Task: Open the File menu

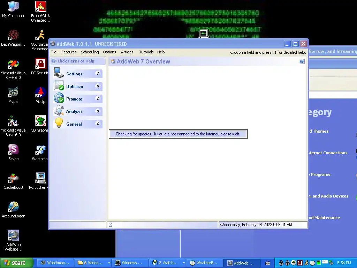Action: pyautogui.click(x=53, y=52)
